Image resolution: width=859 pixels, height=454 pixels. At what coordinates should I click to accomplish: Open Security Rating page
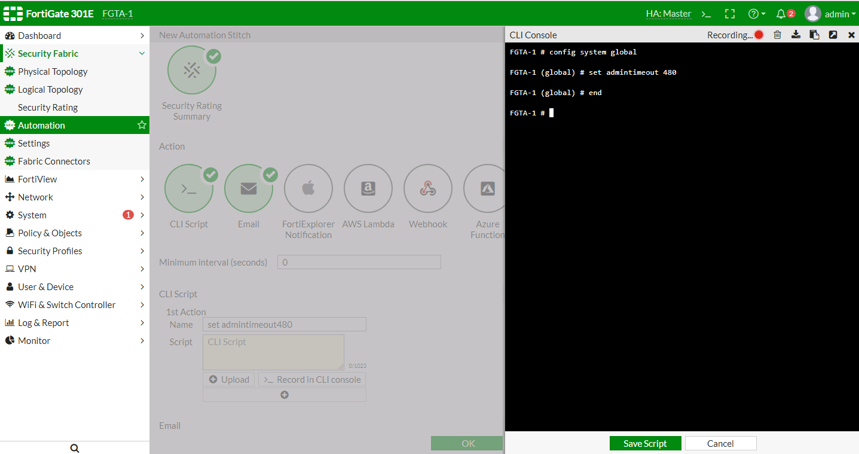point(75,107)
